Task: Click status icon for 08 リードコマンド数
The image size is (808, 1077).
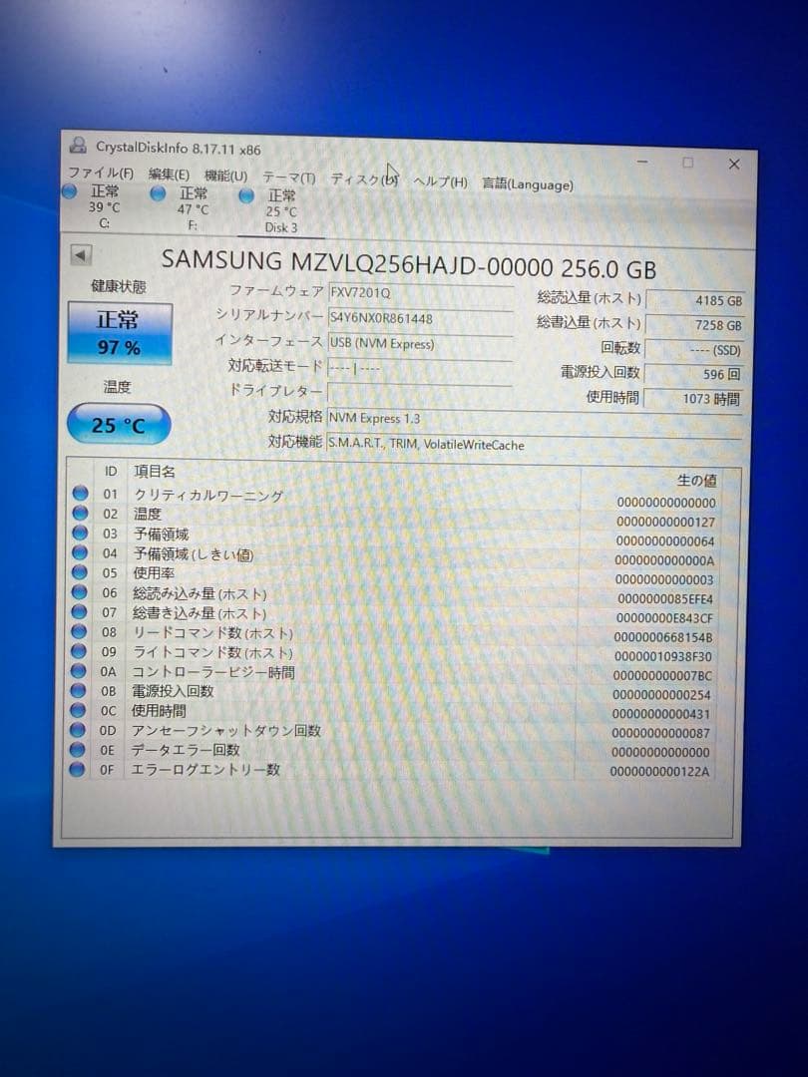Action: click(79, 631)
